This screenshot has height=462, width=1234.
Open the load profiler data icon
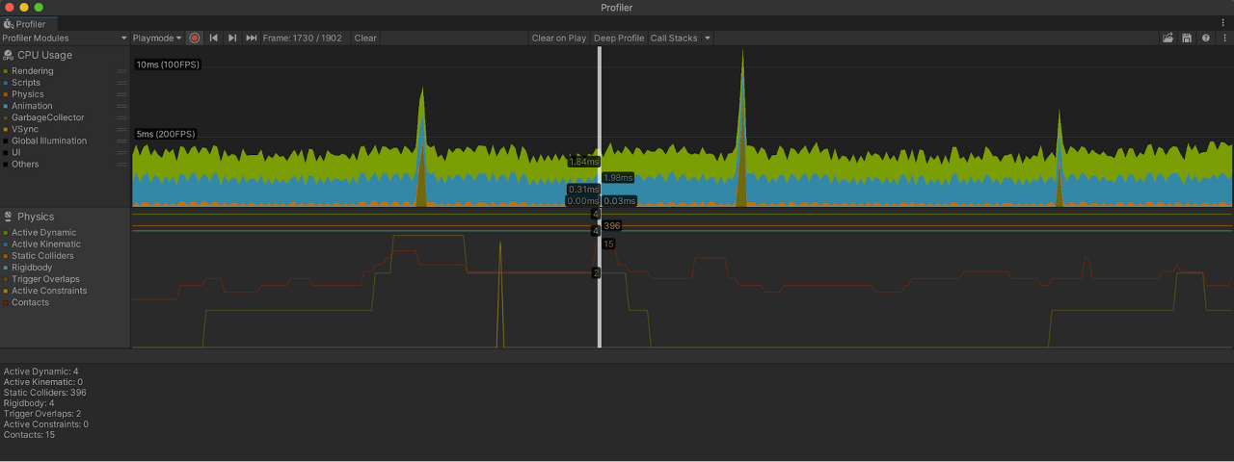coord(1167,38)
